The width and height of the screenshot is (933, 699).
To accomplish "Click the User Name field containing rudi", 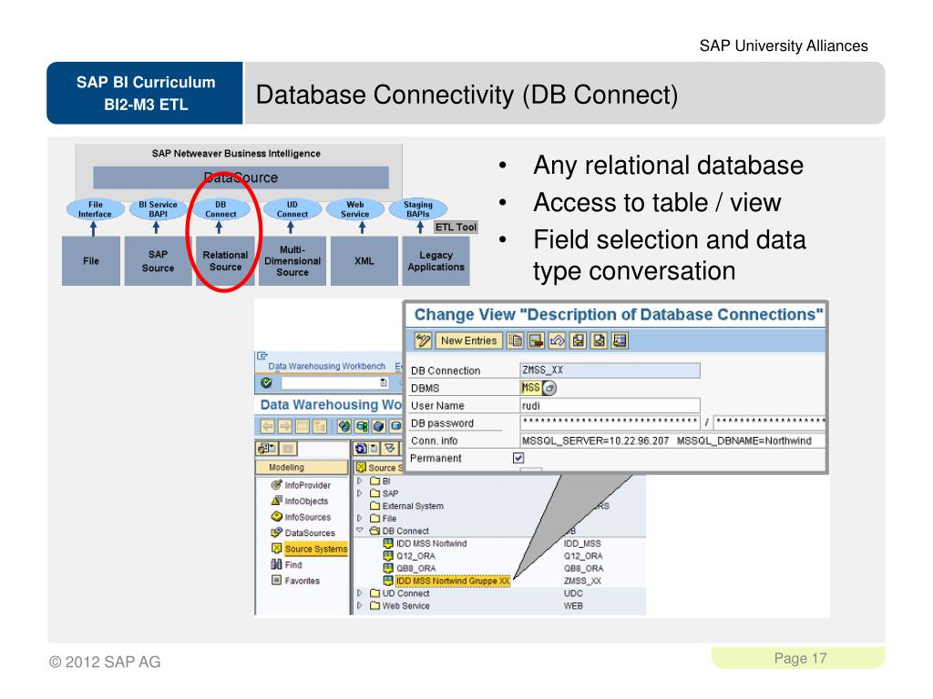I will coord(610,405).
